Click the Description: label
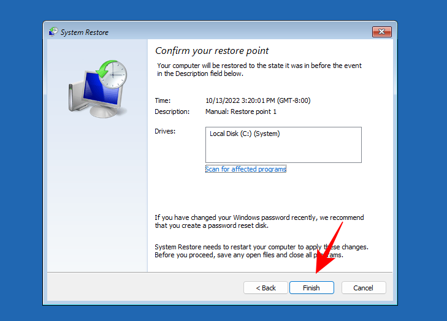 [172, 111]
